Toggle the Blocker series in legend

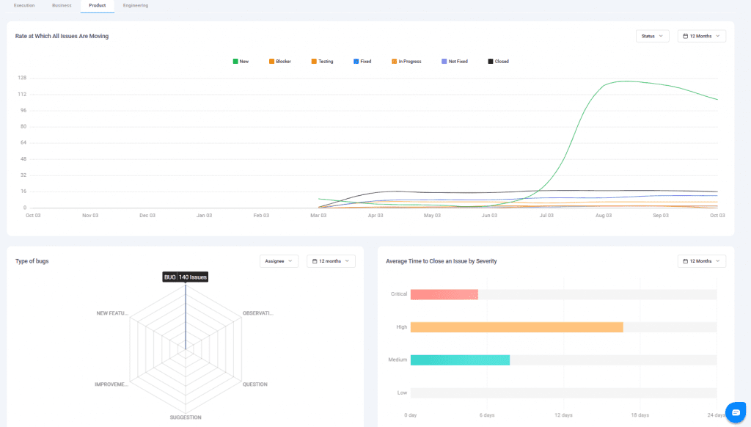(279, 62)
